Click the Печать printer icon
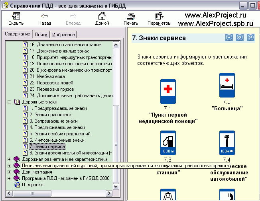The height and width of the screenshot is (201, 260). (131, 16)
